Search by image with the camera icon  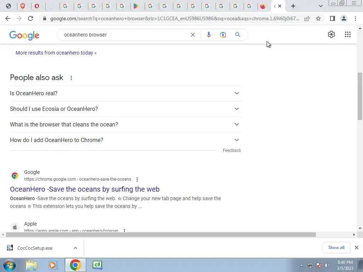coord(223,35)
